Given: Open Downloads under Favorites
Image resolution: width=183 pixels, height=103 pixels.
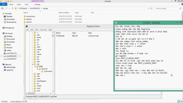Looking at the screenshot, I should [x=11, y=19].
